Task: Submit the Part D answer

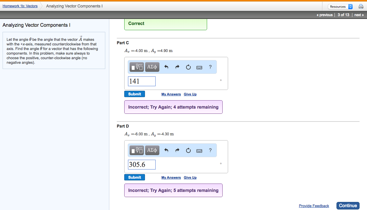Action: [x=134, y=177]
